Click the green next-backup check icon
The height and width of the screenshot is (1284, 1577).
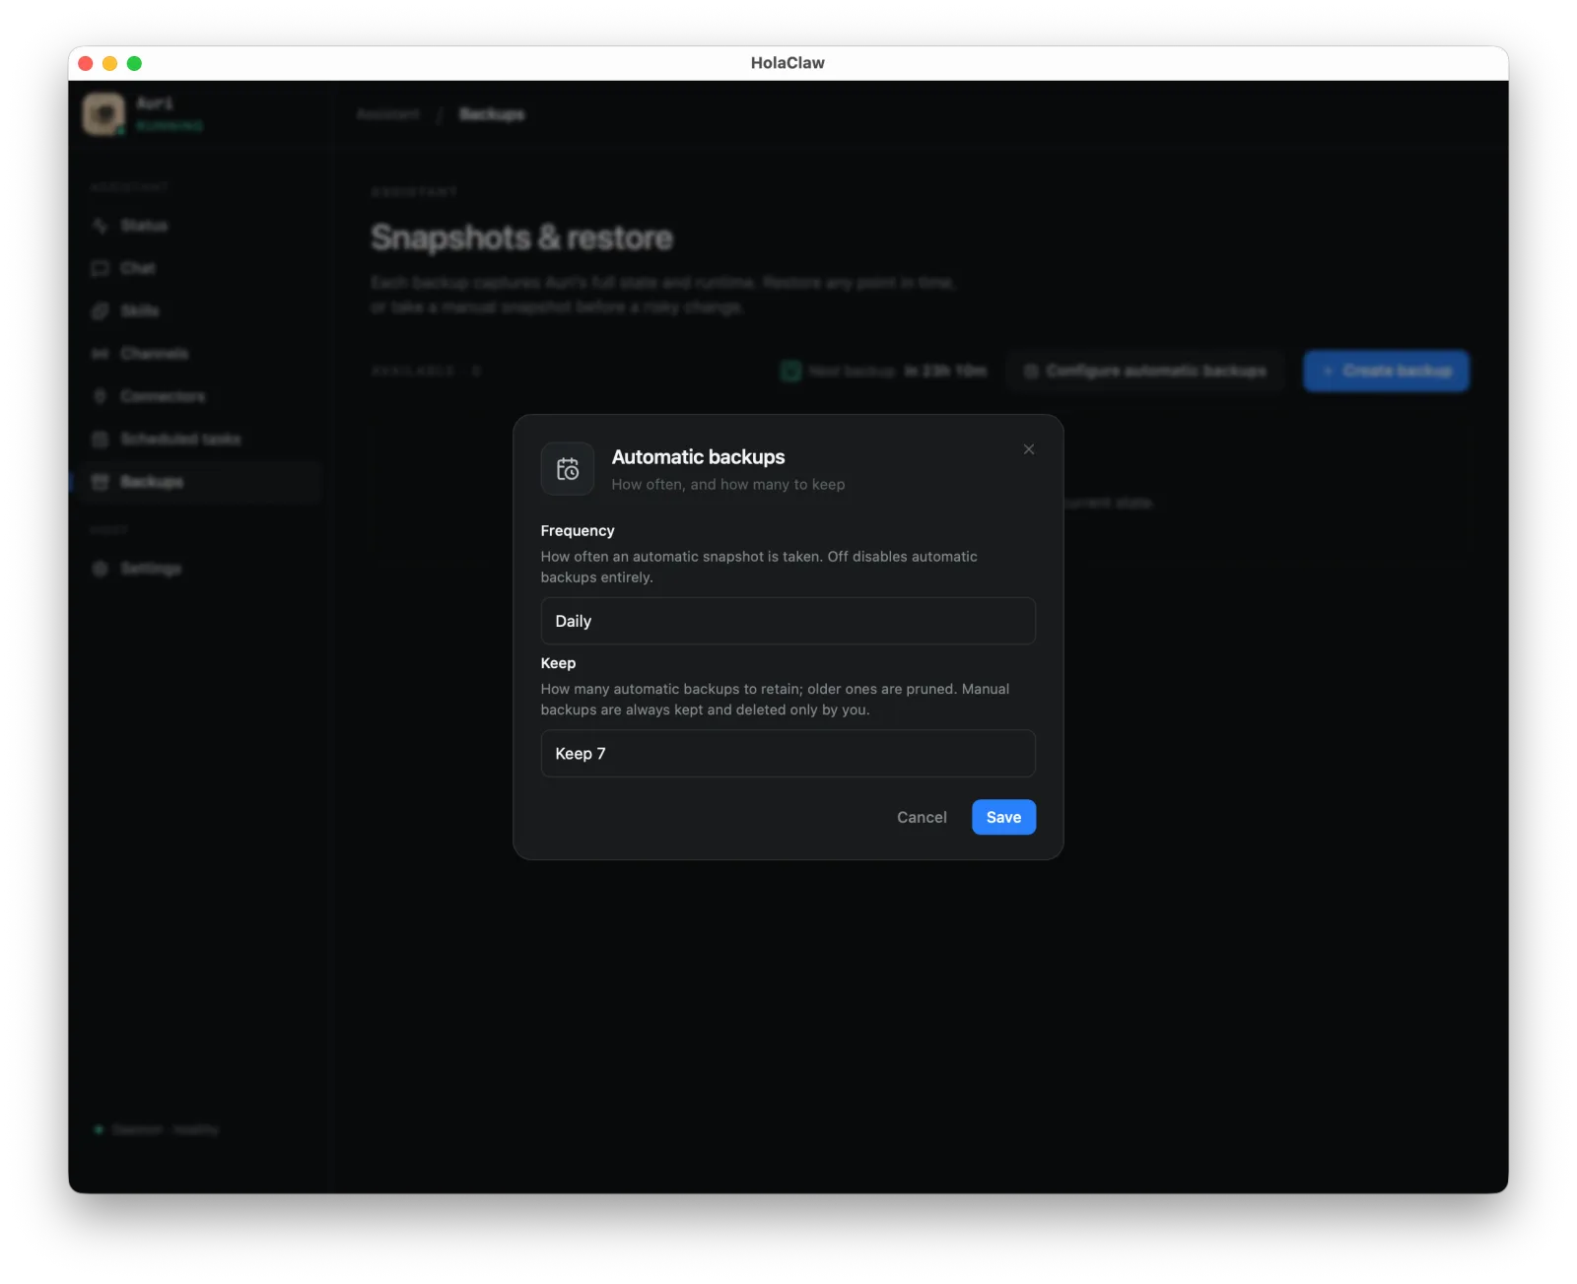pyautogui.click(x=790, y=371)
